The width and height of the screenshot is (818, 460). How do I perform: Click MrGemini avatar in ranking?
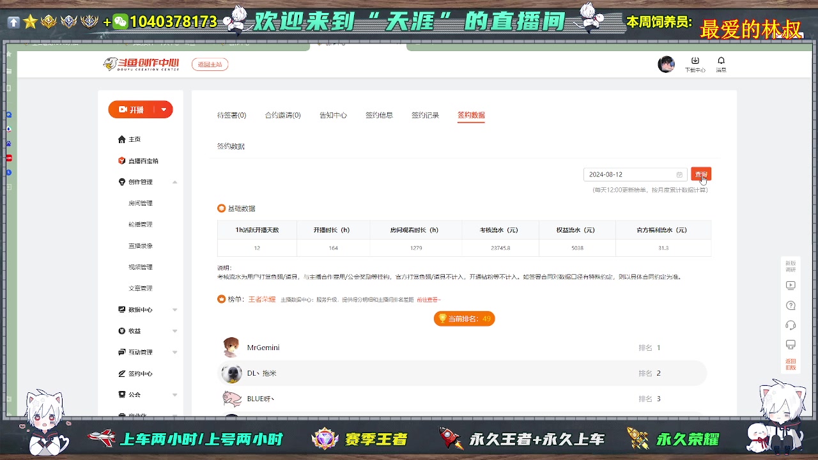click(x=231, y=348)
